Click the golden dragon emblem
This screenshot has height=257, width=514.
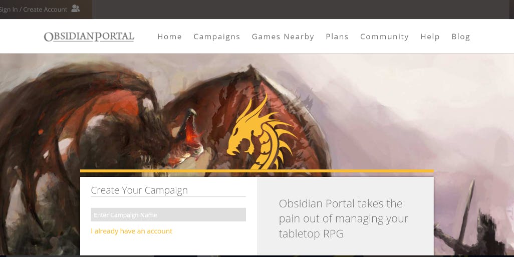261,132
